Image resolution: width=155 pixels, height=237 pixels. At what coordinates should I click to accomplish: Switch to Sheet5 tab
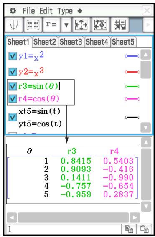pos(123,42)
